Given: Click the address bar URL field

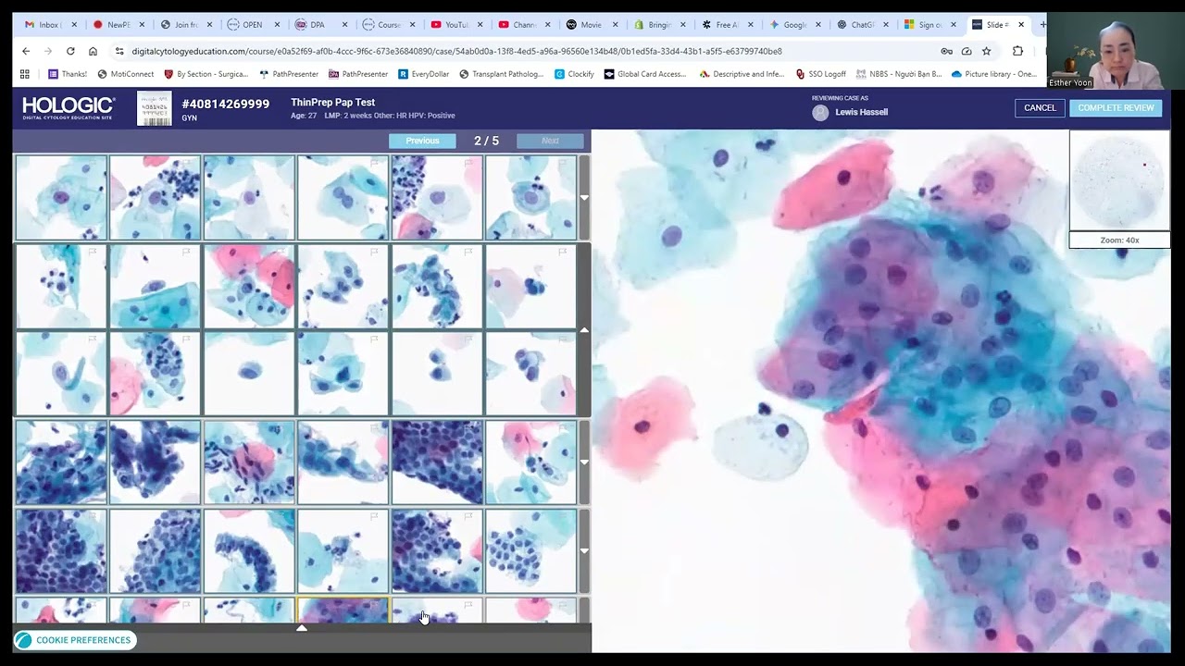Looking at the screenshot, I should (528, 51).
